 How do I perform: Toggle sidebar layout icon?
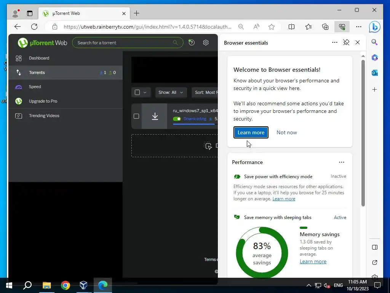[375, 247]
